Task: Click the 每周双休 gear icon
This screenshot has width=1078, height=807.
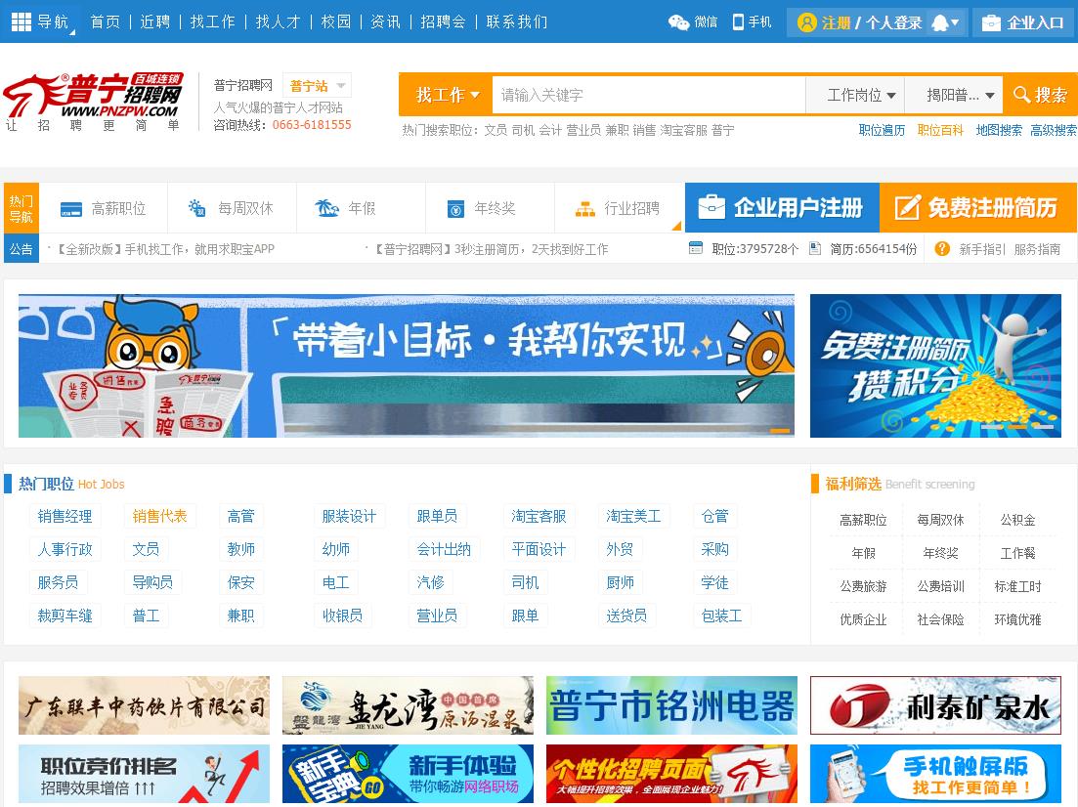Action: point(197,207)
